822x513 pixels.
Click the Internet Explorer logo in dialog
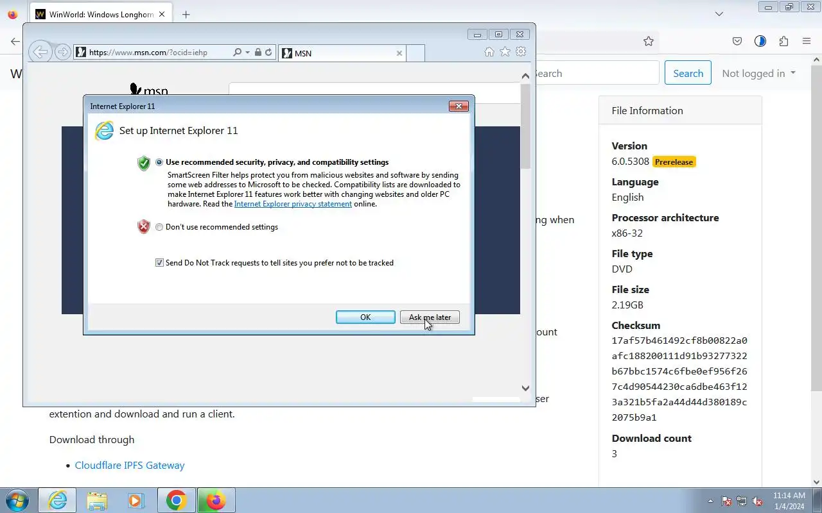[x=104, y=131]
